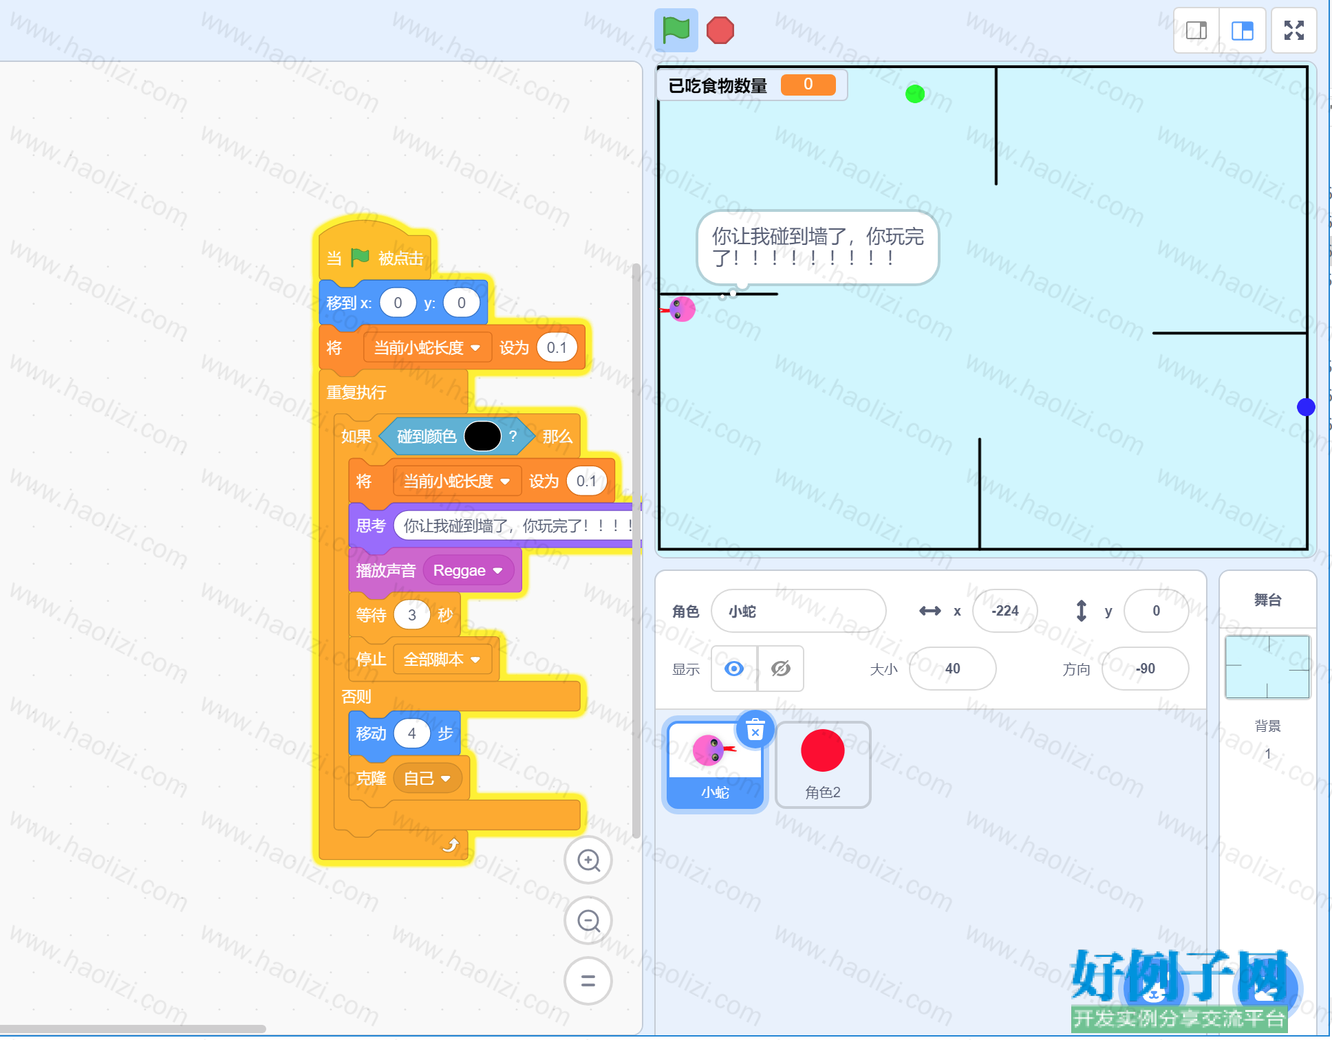Edit the sprite direction value -90
Image resolution: width=1332 pixels, height=1040 pixels.
[x=1145, y=669]
